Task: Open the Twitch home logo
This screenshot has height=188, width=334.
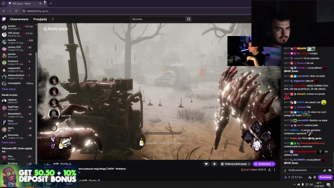Action: point(4,19)
